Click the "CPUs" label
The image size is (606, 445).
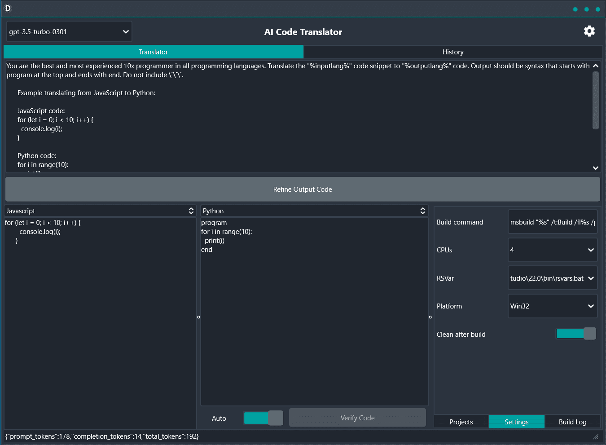(x=444, y=250)
